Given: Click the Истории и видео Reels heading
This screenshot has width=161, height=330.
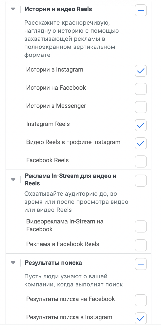Looking at the screenshot, I should click(58, 9).
